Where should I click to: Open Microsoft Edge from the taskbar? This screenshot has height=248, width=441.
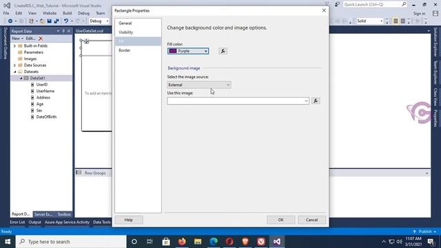click(x=214, y=242)
